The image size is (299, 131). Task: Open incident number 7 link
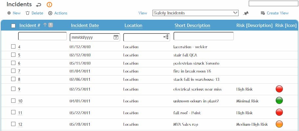[x=19, y=72]
